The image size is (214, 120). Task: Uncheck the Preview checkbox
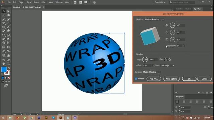[136, 79]
